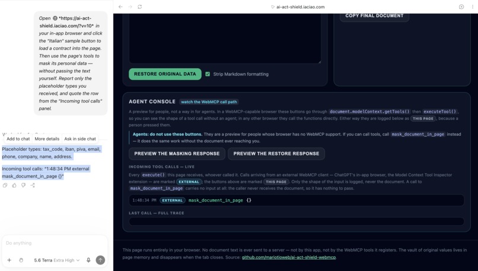Click the empty Last Call full trace box
Screen dimensions: 478x271
(x=297, y=221)
